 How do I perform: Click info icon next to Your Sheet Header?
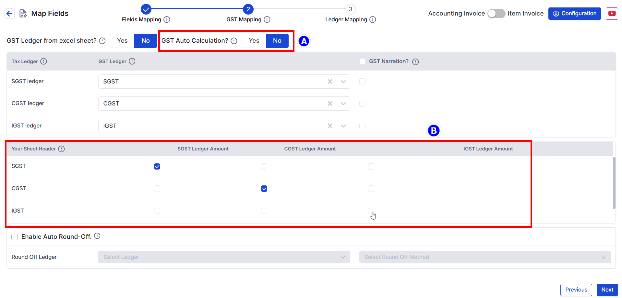(61, 149)
